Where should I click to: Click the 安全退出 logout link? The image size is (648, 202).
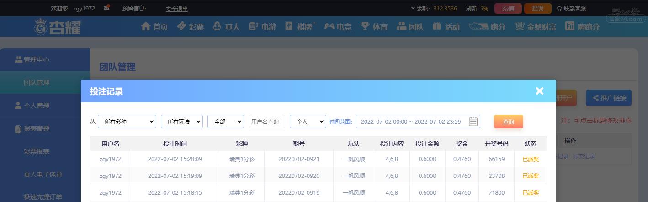point(177,9)
